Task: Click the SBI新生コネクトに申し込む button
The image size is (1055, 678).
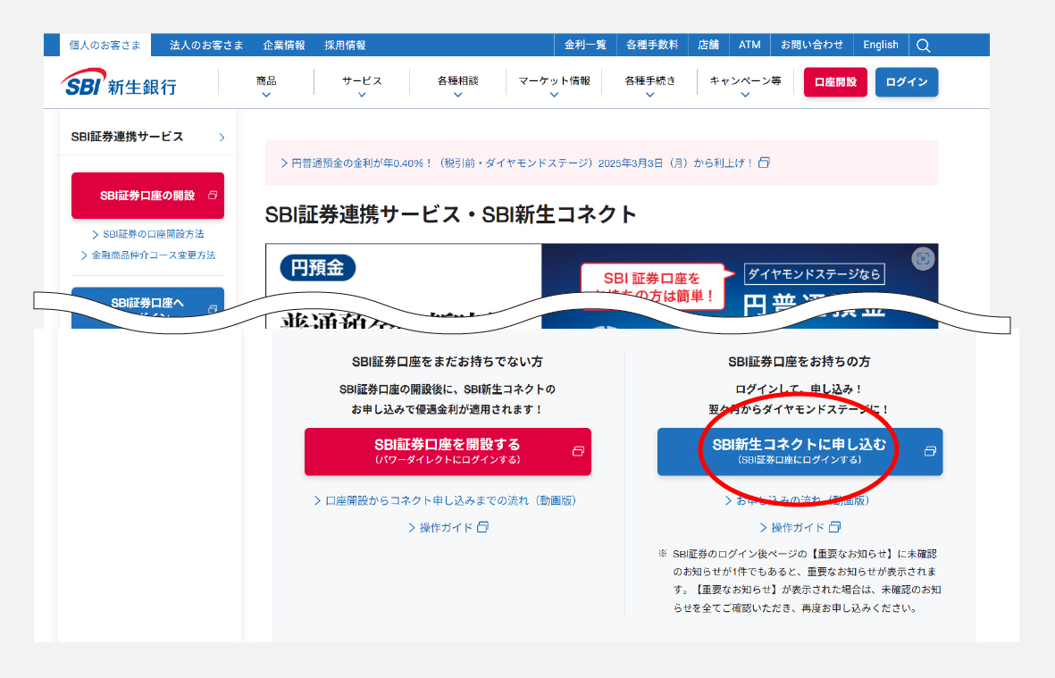Action: pyautogui.click(x=800, y=451)
